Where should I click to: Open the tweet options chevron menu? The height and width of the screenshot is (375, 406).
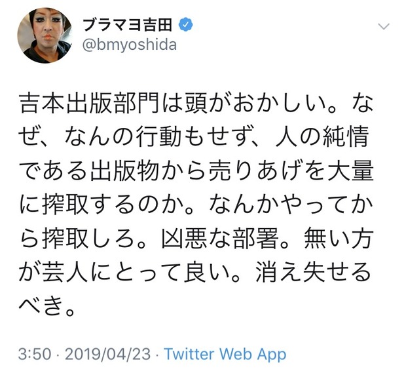[384, 26]
